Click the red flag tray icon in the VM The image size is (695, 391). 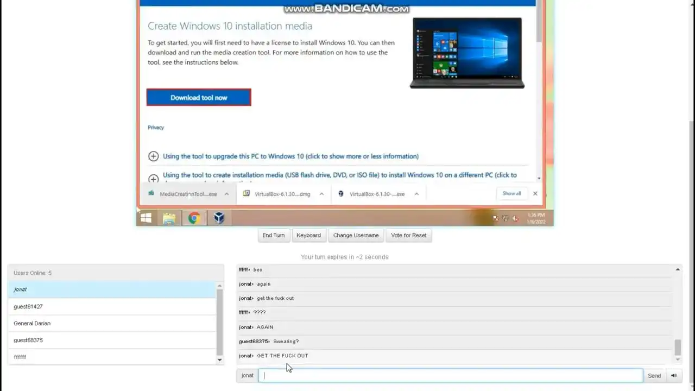[x=496, y=218]
